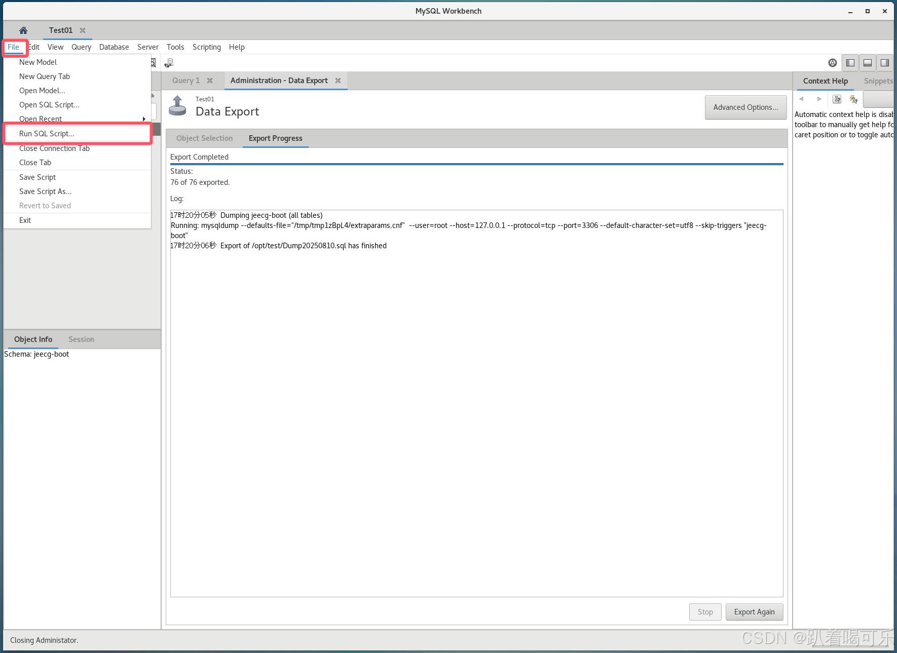The width and height of the screenshot is (897, 653).
Task: Click the Stop button
Action: coord(705,612)
